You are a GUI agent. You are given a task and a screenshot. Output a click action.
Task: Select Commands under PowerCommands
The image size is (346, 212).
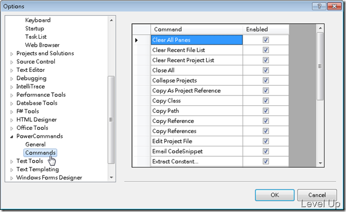tap(40, 153)
